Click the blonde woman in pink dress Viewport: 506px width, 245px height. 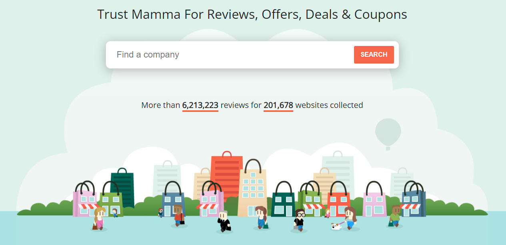tap(98, 219)
